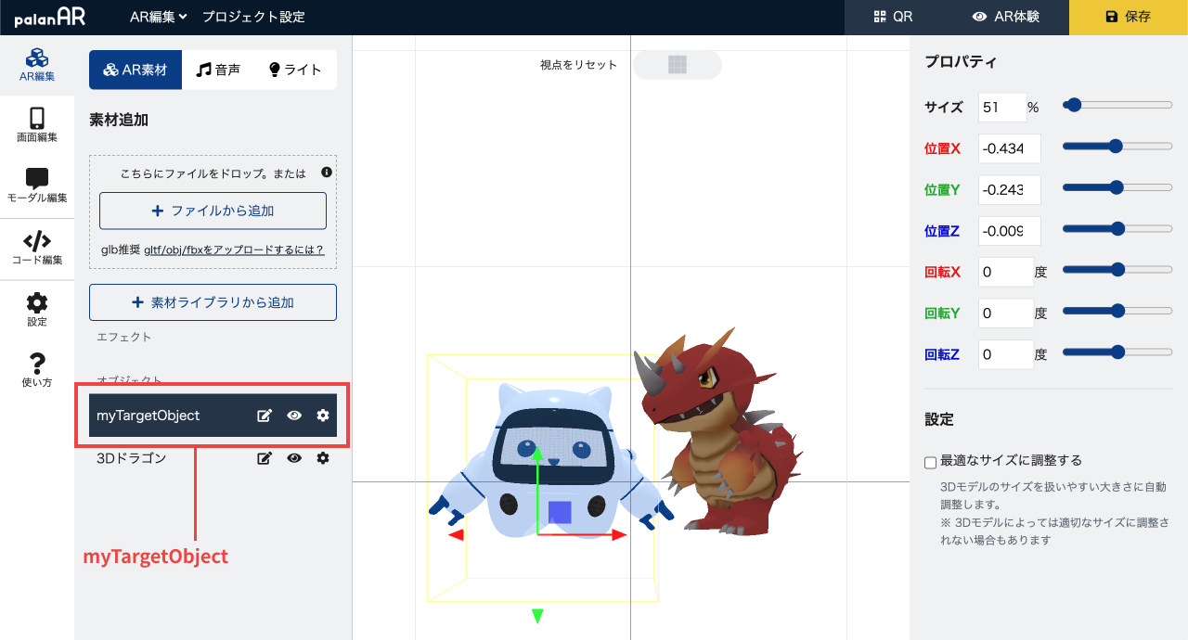Open the 設定 gear section in sidebar

coord(37,310)
